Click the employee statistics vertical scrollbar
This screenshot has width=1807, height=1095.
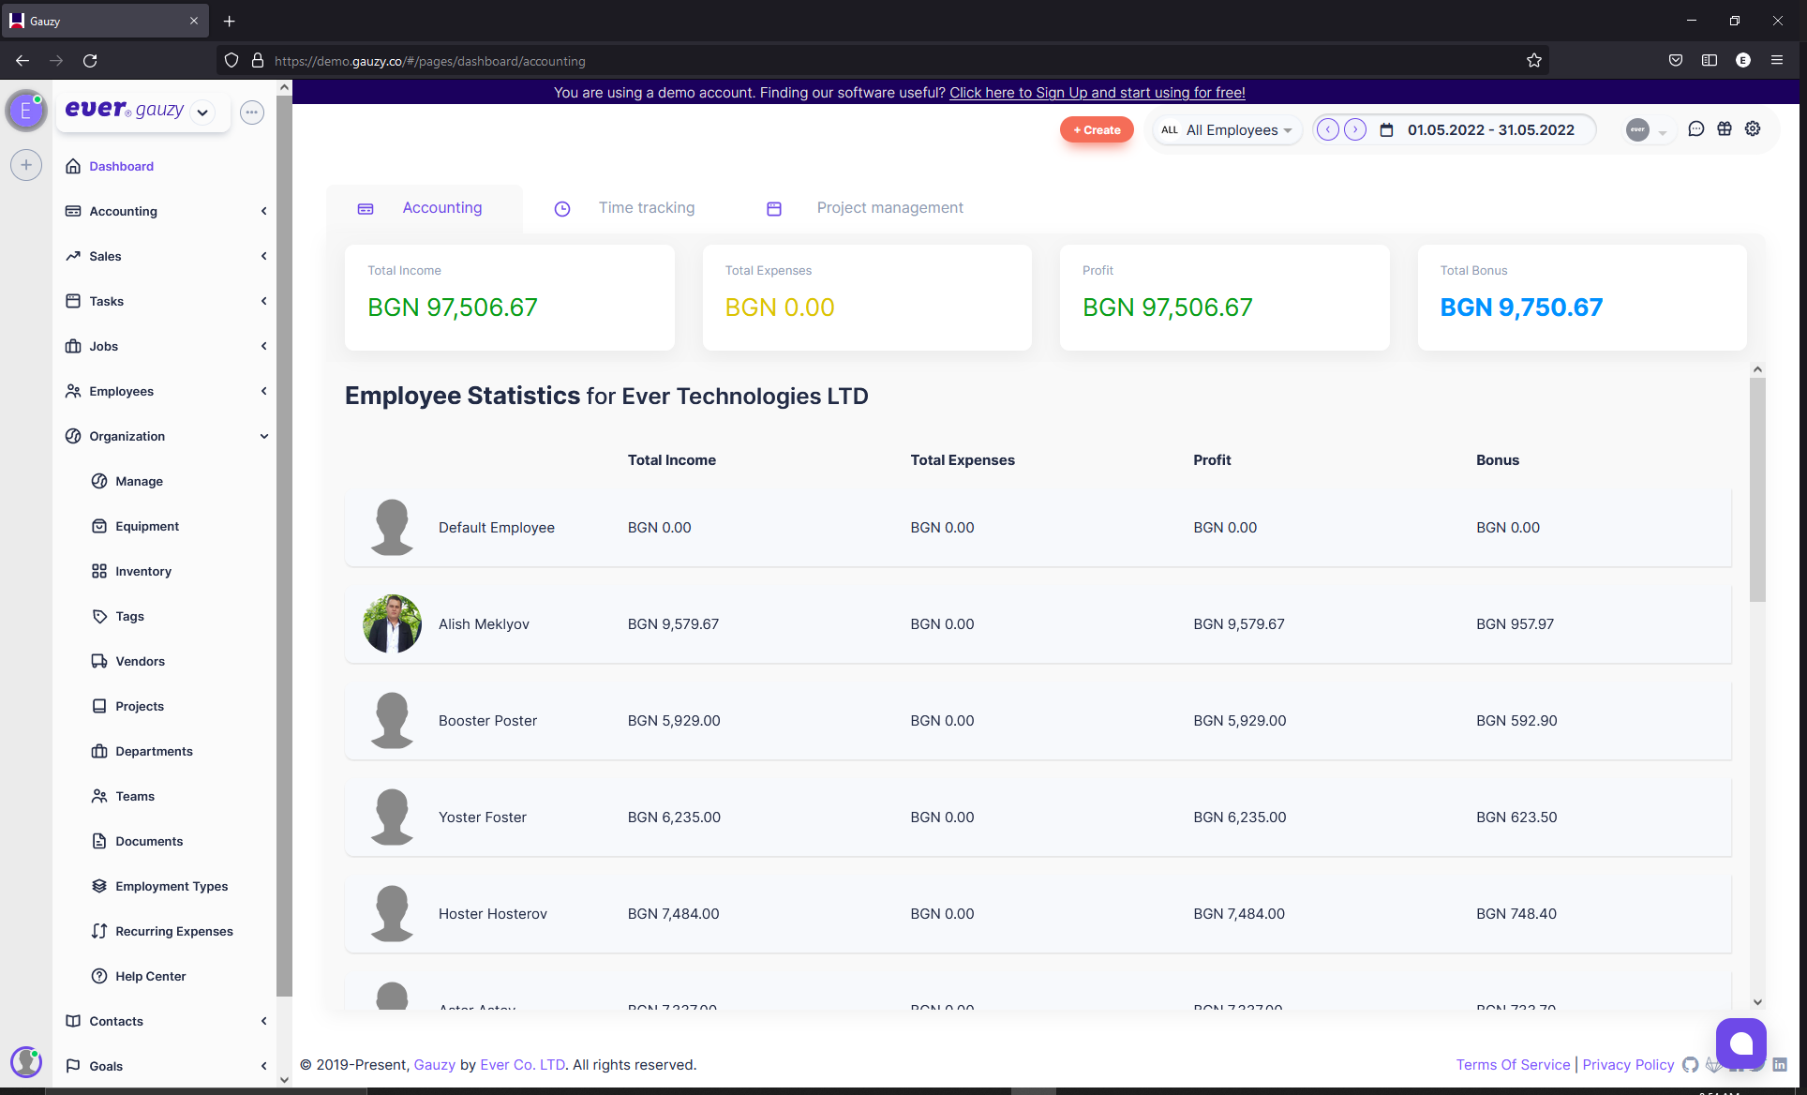1757,487
